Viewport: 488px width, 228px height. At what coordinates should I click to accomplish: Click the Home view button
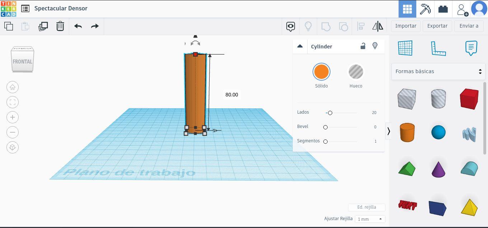click(13, 87)
